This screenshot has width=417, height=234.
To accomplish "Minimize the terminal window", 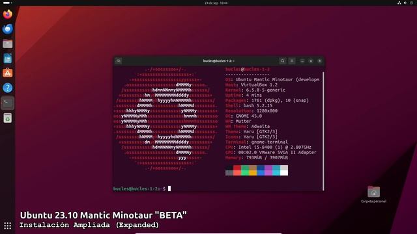I will click(x=302, y=61).
